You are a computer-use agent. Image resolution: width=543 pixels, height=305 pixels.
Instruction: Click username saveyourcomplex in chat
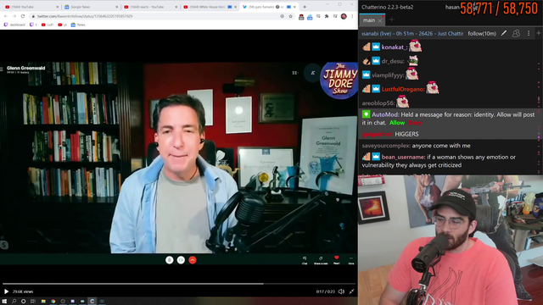coord(387,146)
